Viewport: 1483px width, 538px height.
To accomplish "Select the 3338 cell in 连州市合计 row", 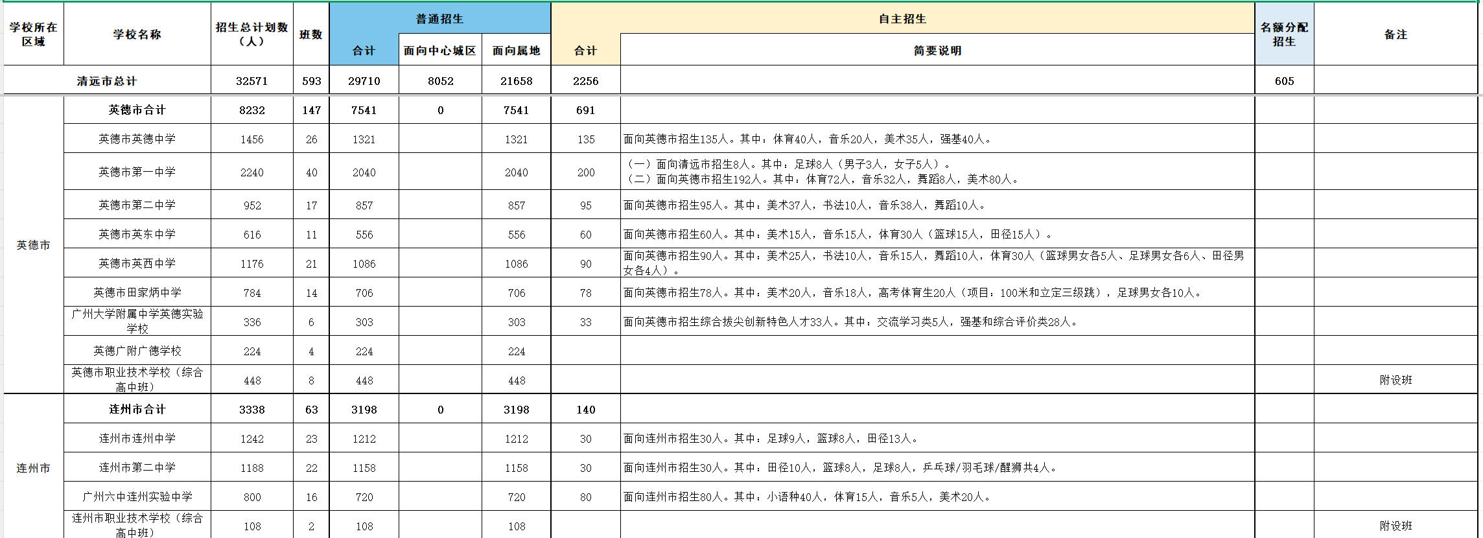I will tap(252, 409).
